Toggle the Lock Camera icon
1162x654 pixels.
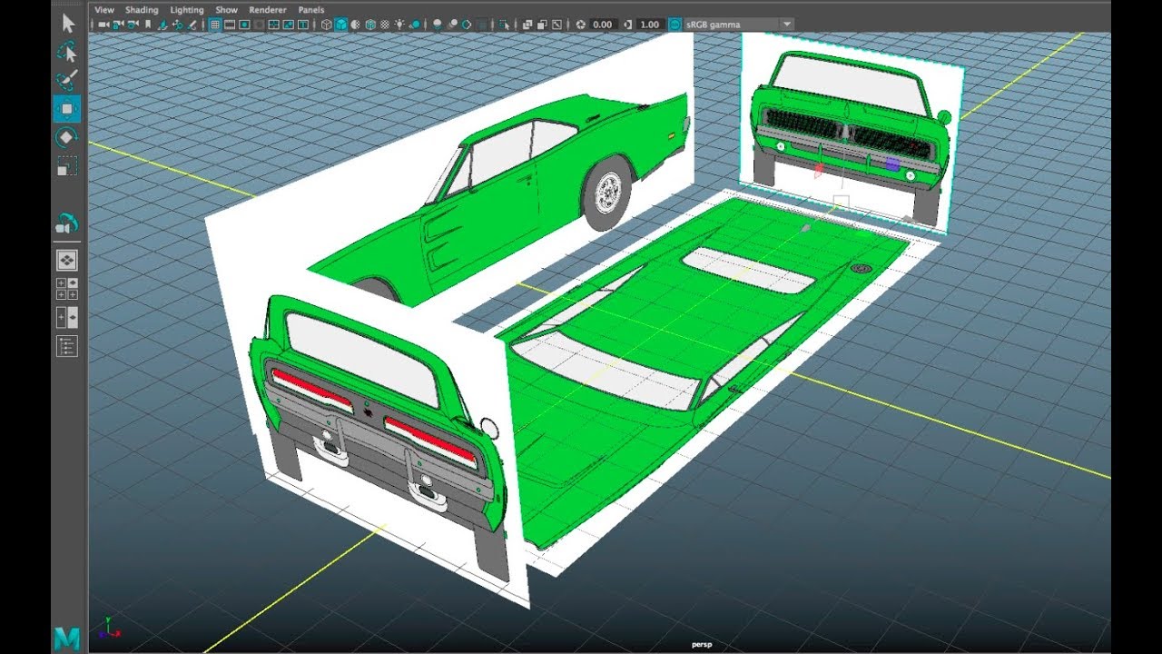coord(116,25)
